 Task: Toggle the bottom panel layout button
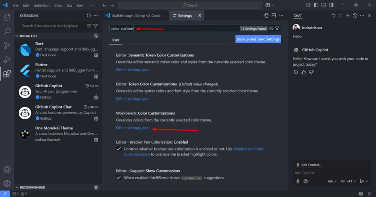point(324,5)
